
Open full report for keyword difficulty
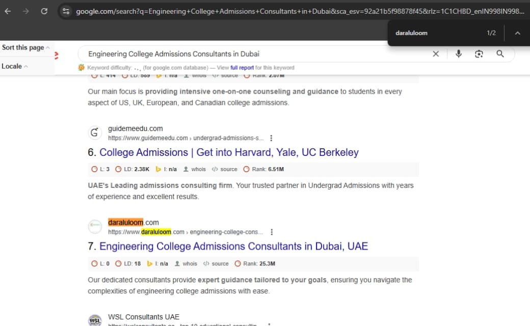242,68
